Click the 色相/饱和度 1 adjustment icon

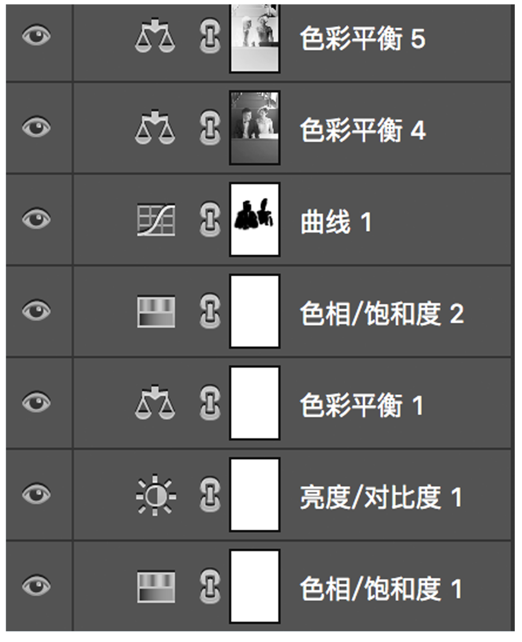pos(156,587)
